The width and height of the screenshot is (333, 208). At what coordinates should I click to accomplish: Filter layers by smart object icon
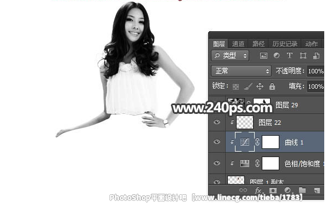tap(316, 56)
